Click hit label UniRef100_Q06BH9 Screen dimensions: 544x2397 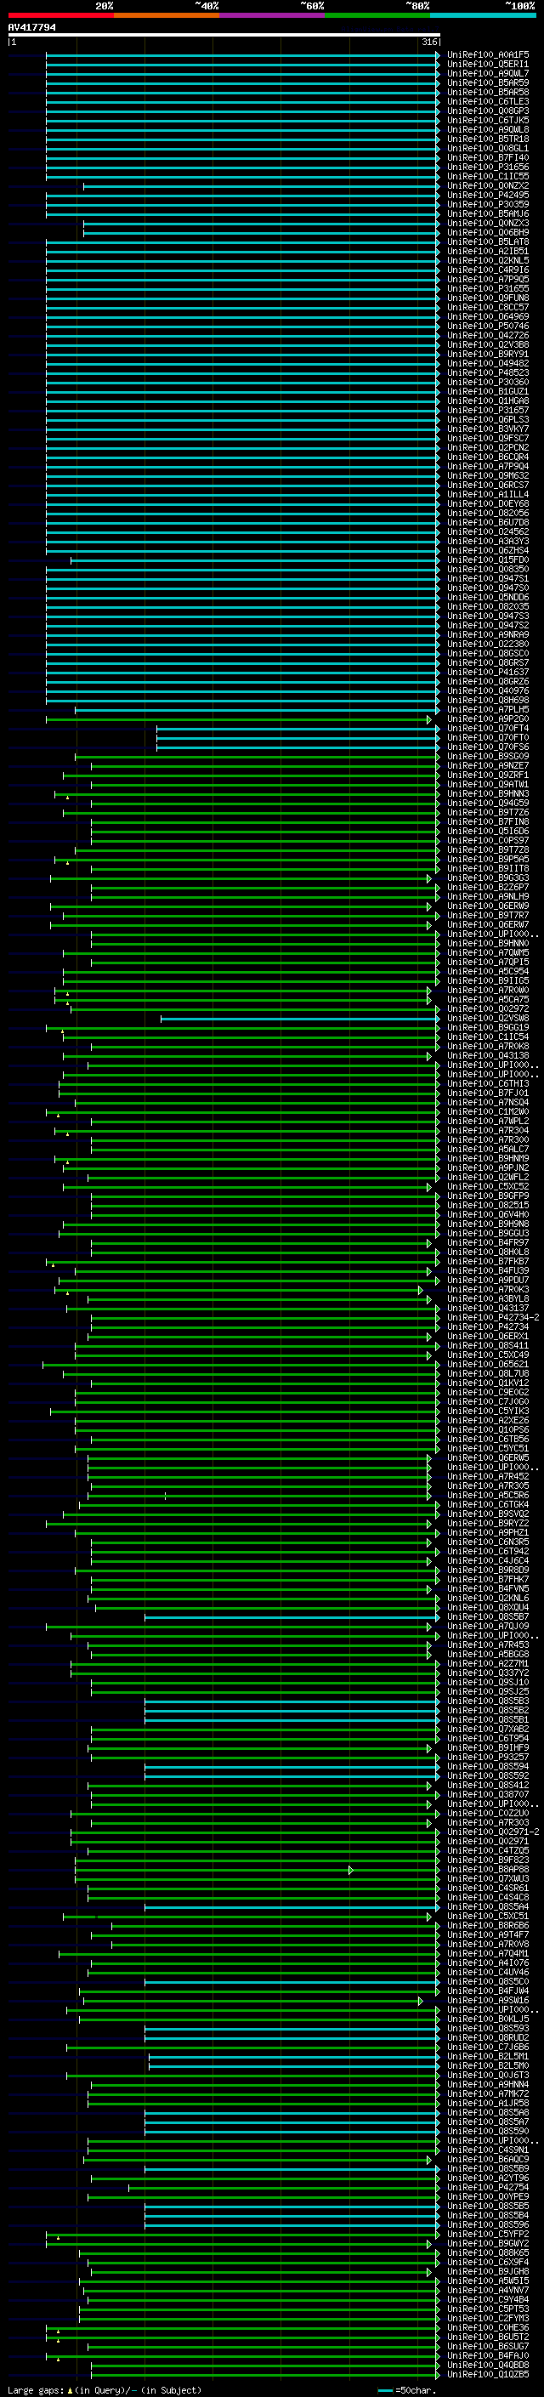(x=488, y=233)
